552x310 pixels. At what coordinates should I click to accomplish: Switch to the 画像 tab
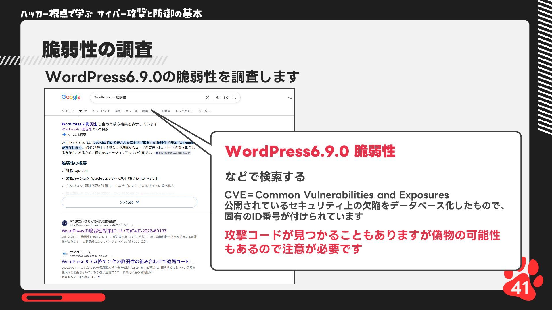click(118, 111)
